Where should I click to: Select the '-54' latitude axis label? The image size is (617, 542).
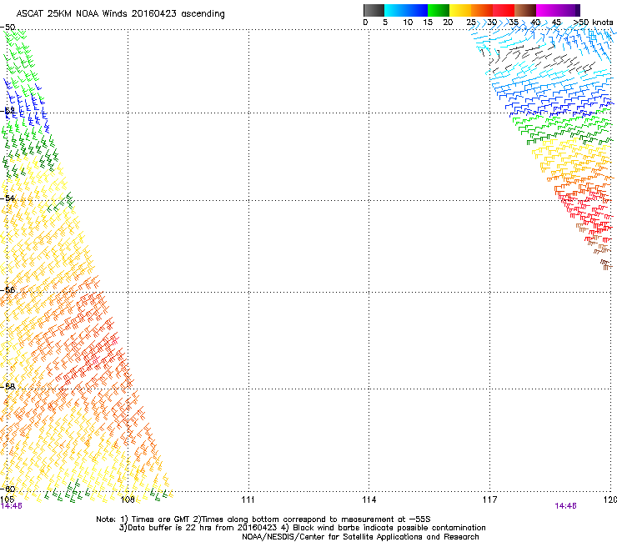pos(8,198)
